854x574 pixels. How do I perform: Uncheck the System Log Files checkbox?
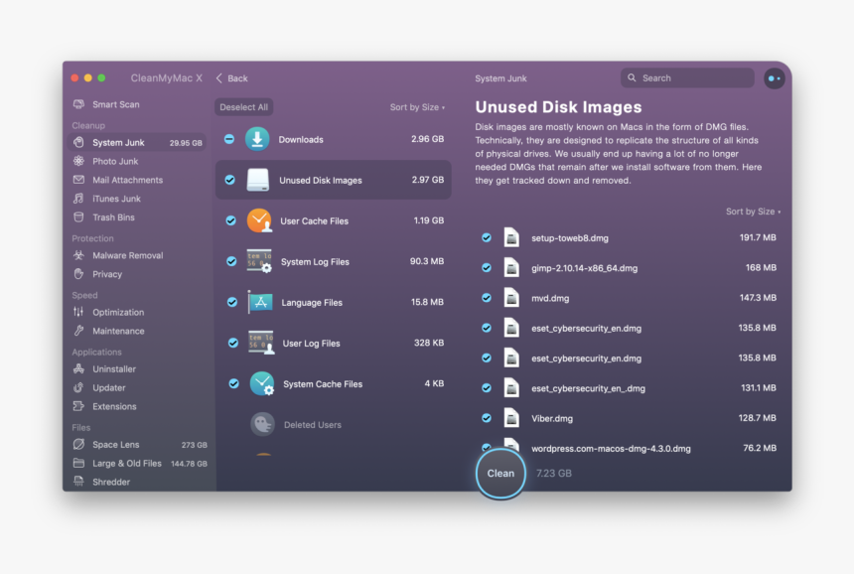click(x=231, y=261)
